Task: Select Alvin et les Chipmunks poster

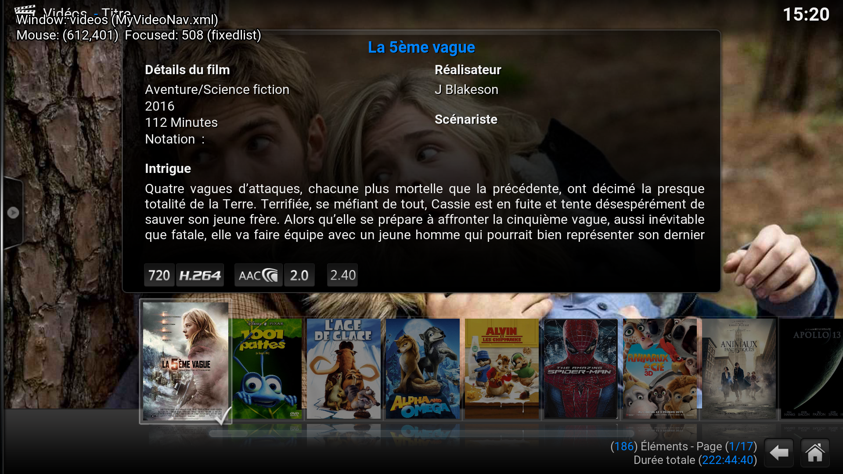Action: click(x=502, y=369)
